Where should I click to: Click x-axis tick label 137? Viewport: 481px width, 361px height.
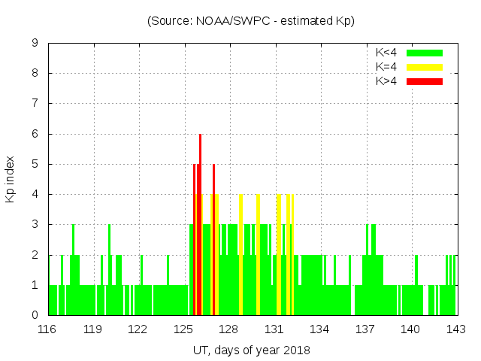point(365,329)
